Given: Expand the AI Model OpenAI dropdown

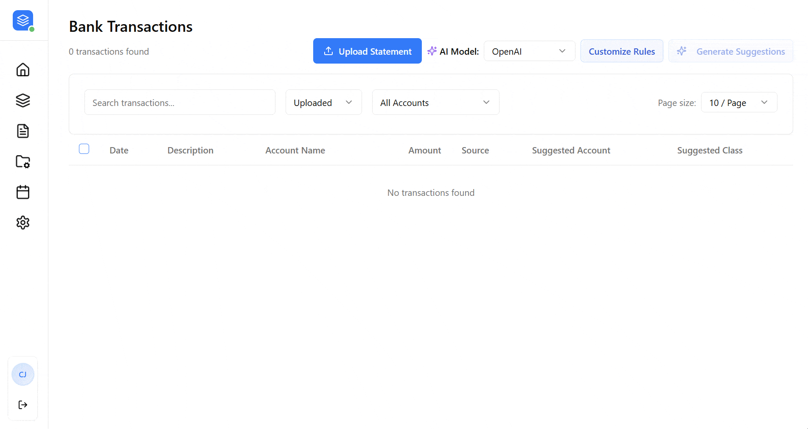Looking at the screenshot, I should click(529, 51).
